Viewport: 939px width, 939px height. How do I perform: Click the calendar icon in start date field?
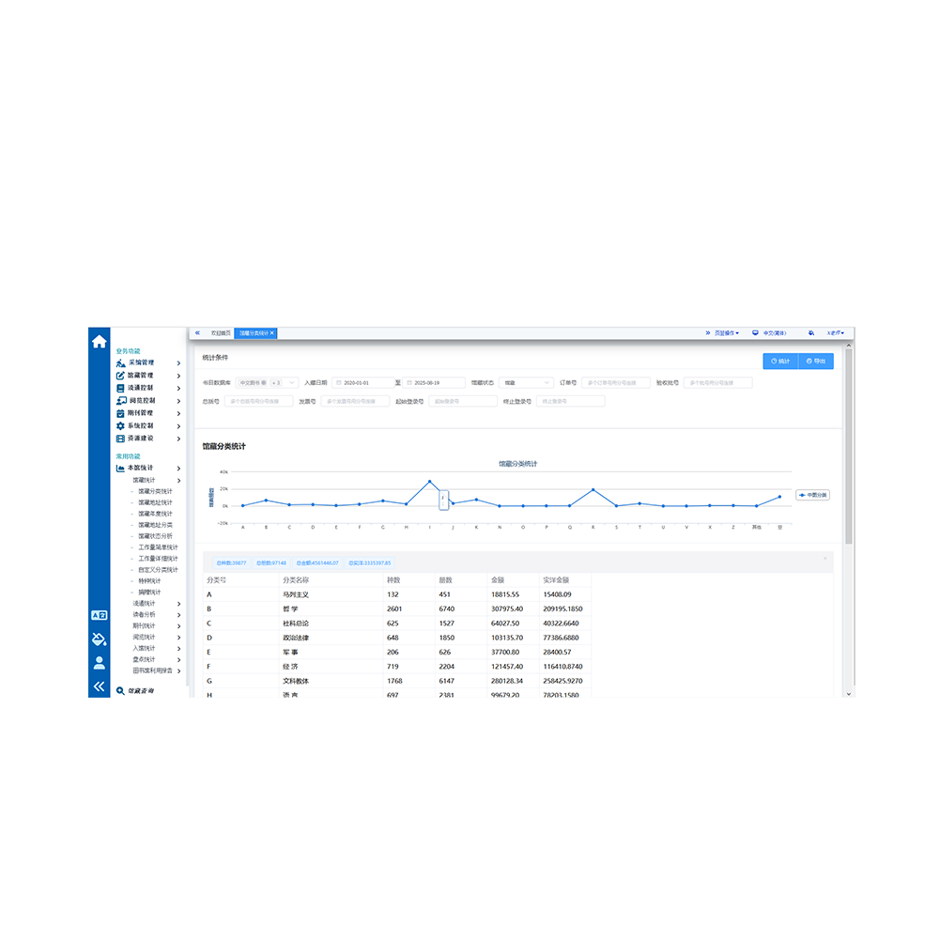tap(339, 383)
